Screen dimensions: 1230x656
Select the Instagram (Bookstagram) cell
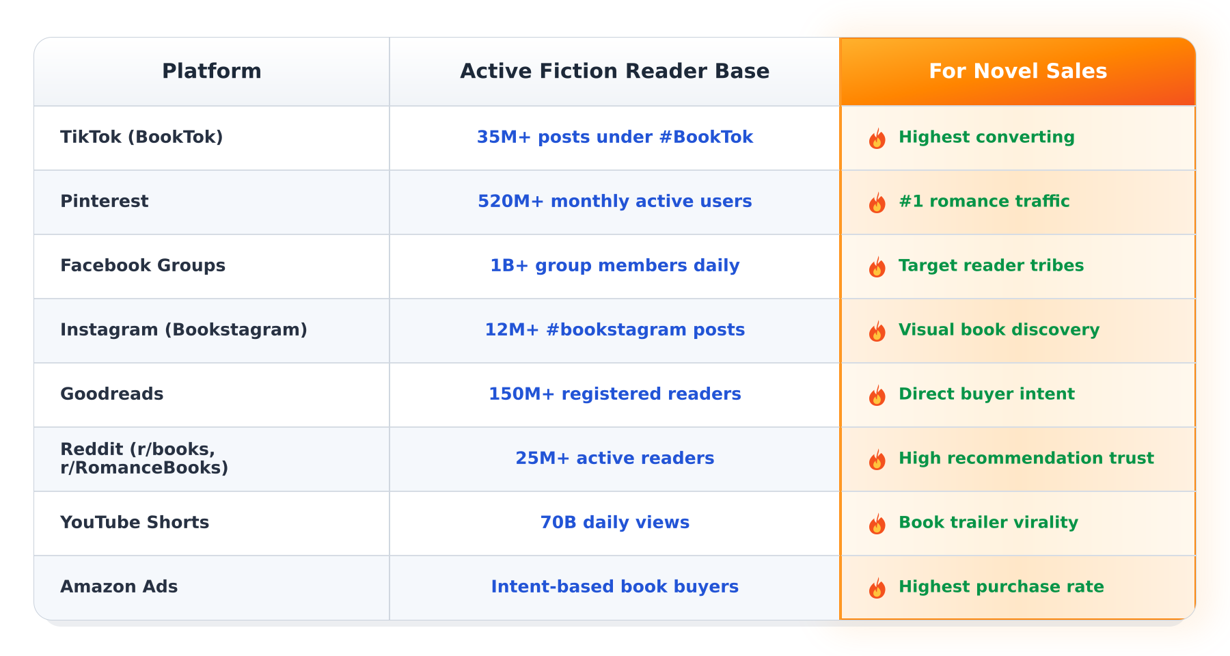[212, 331]
